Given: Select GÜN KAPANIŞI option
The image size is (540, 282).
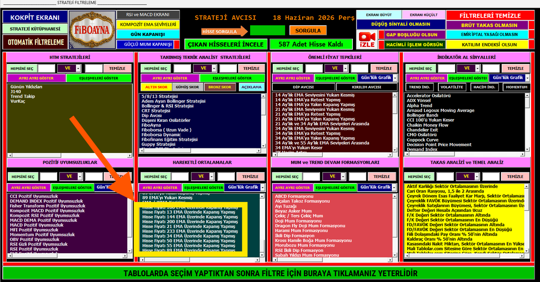Looking at the screenshot, I should (148, 35).
